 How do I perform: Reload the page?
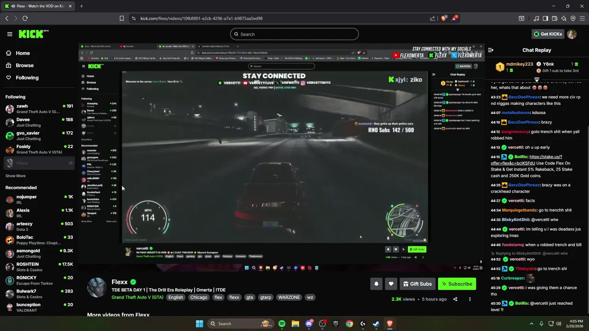point(25,18)
